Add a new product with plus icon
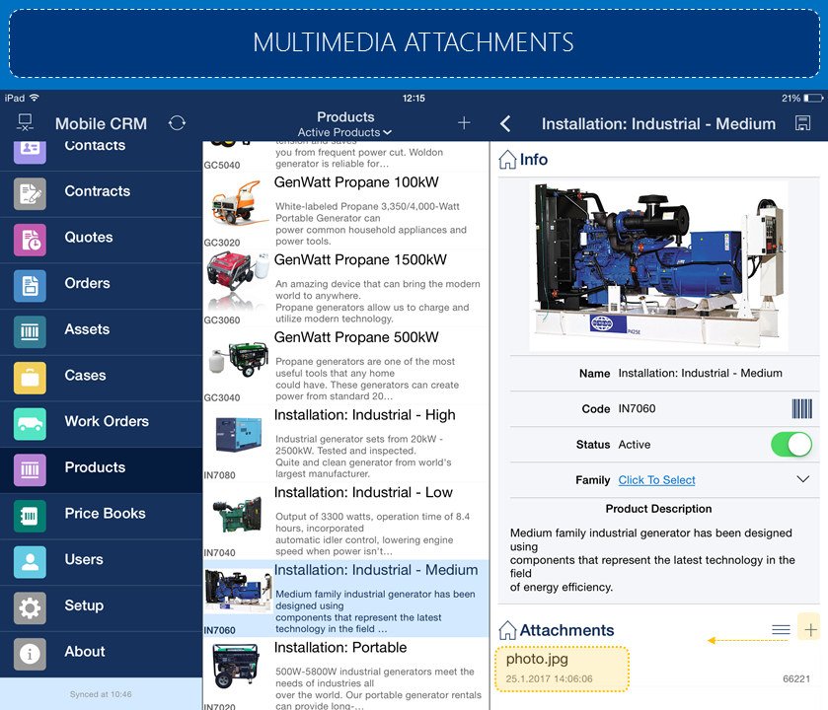 point(464,123)
